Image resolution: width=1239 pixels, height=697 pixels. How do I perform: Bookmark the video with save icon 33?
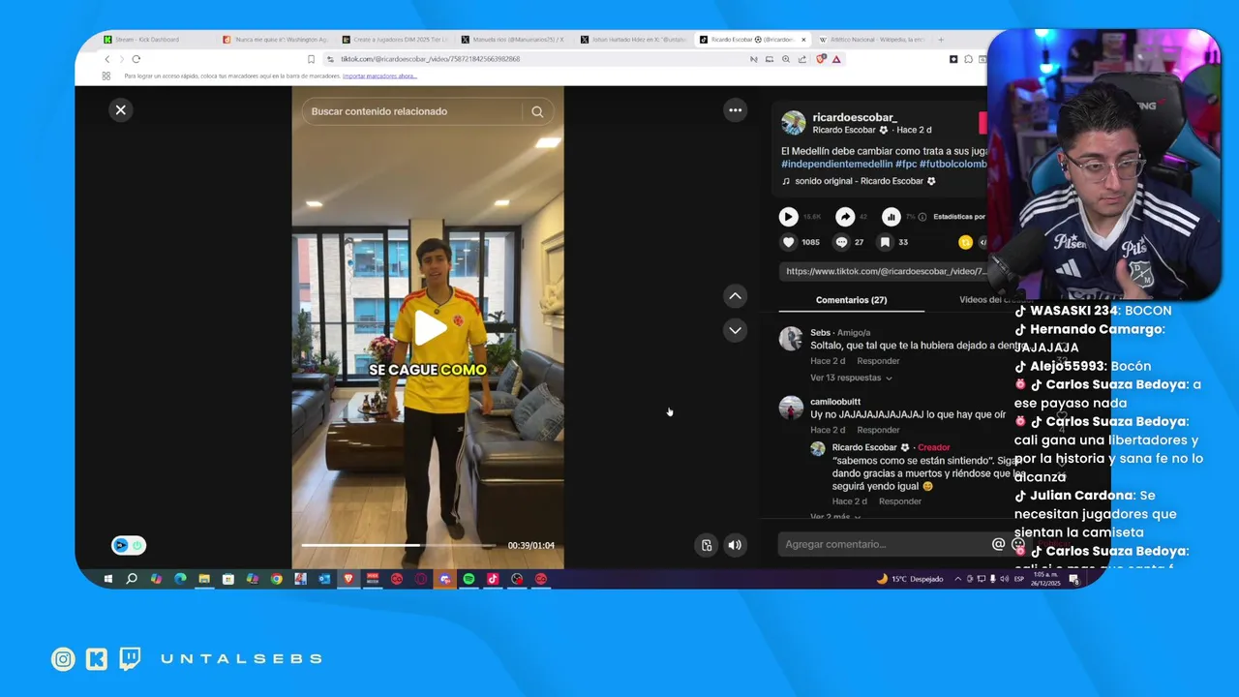[x=885, y=242]
